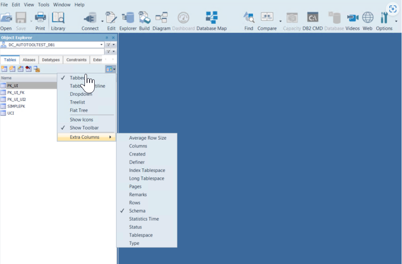Select Tablespace from Extra Columns list
The image size is (402, 264).
pyautogui.click(x=141, y=235)
